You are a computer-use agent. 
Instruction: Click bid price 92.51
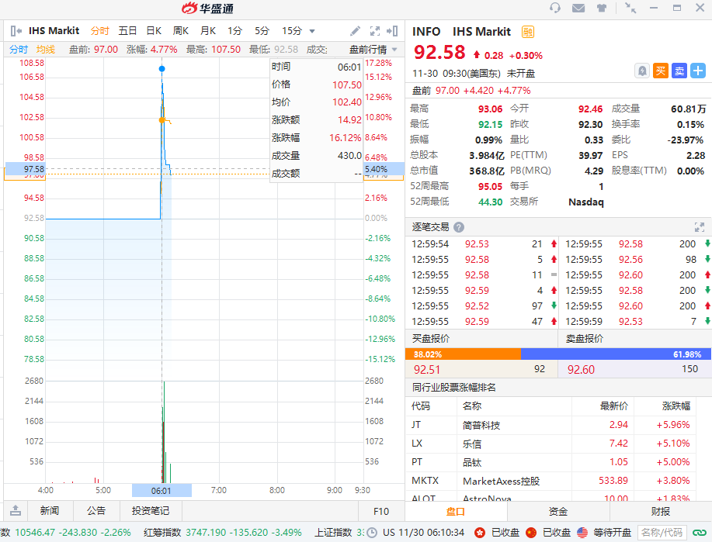[x=427, y=370]
